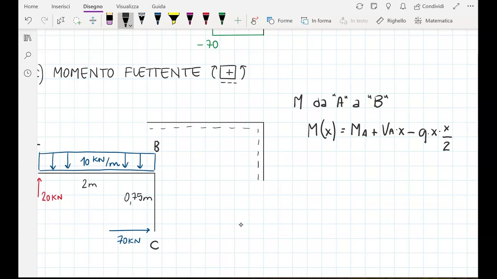The width and height of the screenshot is (497, 279).
Task: Select the gray pencil
Action: (x=142, y=19)
